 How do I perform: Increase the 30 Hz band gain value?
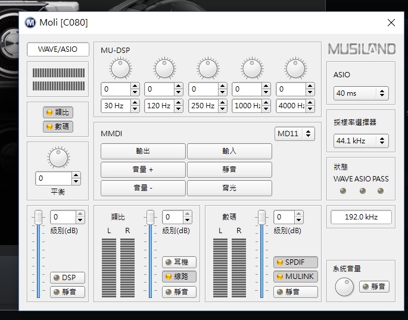tap(135, 86)
